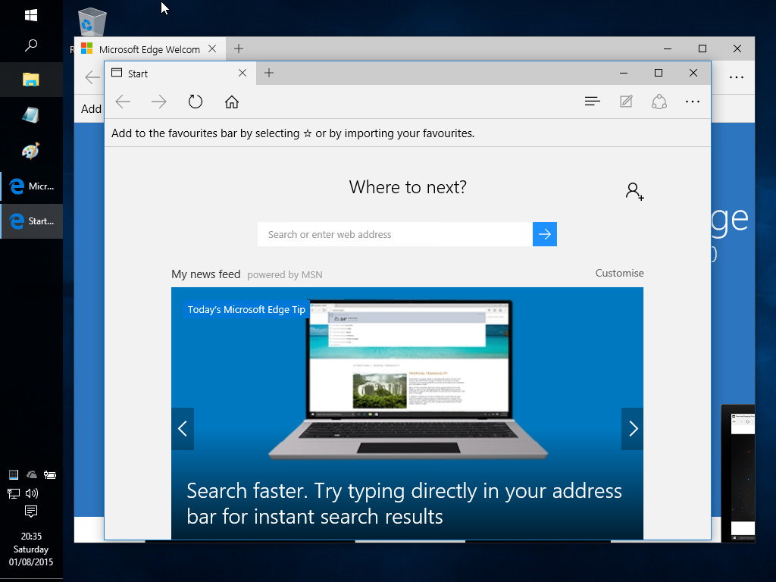Image resolution: width=776 pixels, height=582 pixels.
Task: Go to the Home page
Action: pos(232,102)
